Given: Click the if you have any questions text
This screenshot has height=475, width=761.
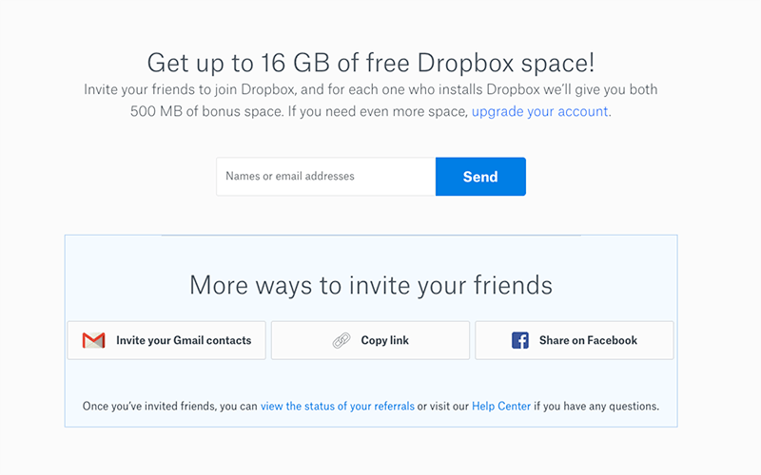Looking at the screenshot, I should click(595, 406).
